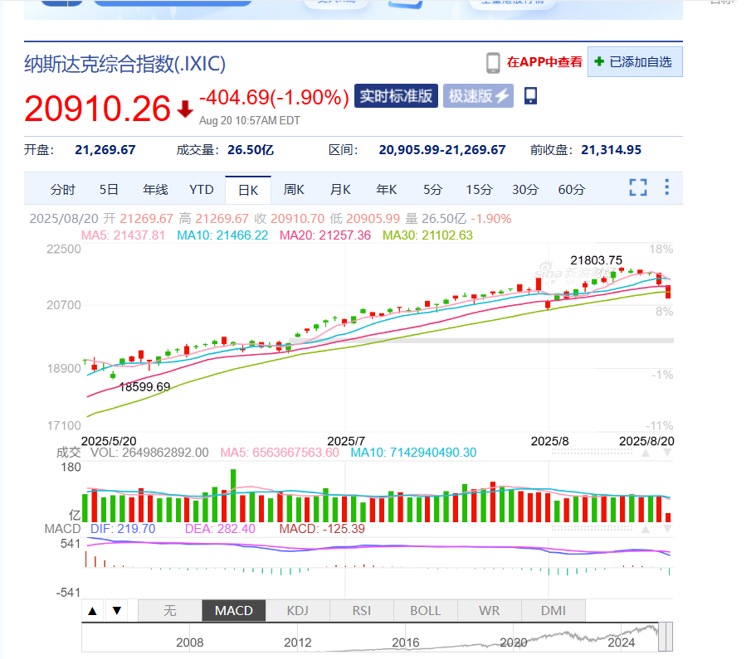This screenshot has height=659, width=756.
Task: Click the 20910.26 current price
Action: [x=97, y=109]
